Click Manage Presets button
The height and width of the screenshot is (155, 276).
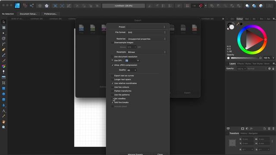[x=135, y=154]
